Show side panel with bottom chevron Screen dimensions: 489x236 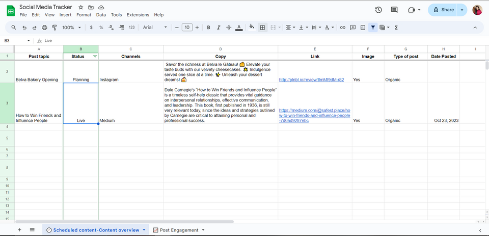(480, 230)
